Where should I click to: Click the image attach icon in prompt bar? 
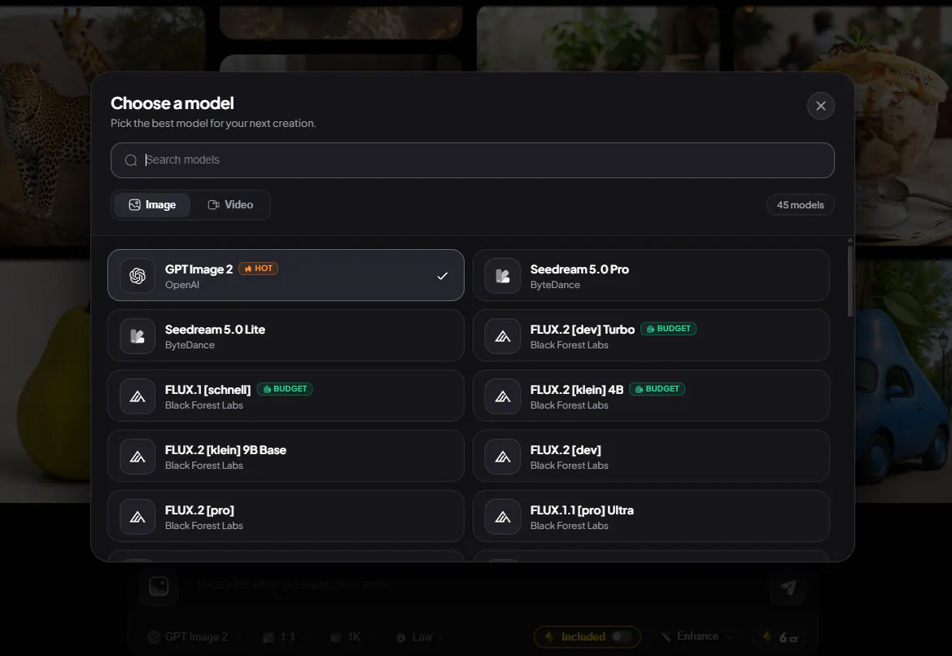[159, 586]
